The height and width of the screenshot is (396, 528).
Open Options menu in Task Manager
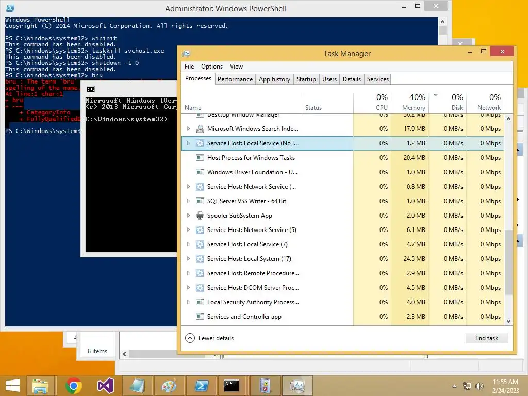click(212, 67)
